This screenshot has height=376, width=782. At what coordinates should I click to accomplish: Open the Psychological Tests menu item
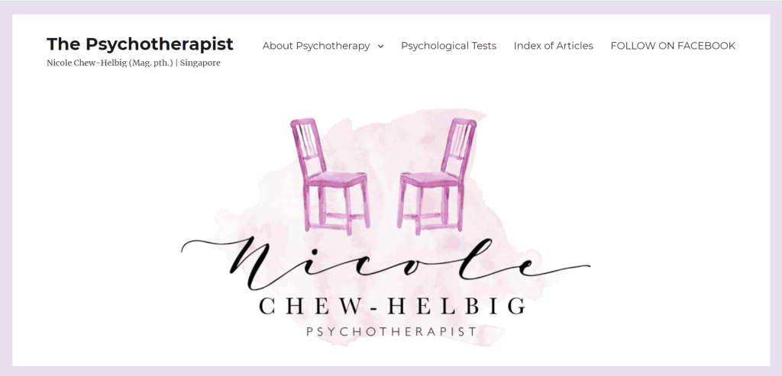[x=448, y=46]
